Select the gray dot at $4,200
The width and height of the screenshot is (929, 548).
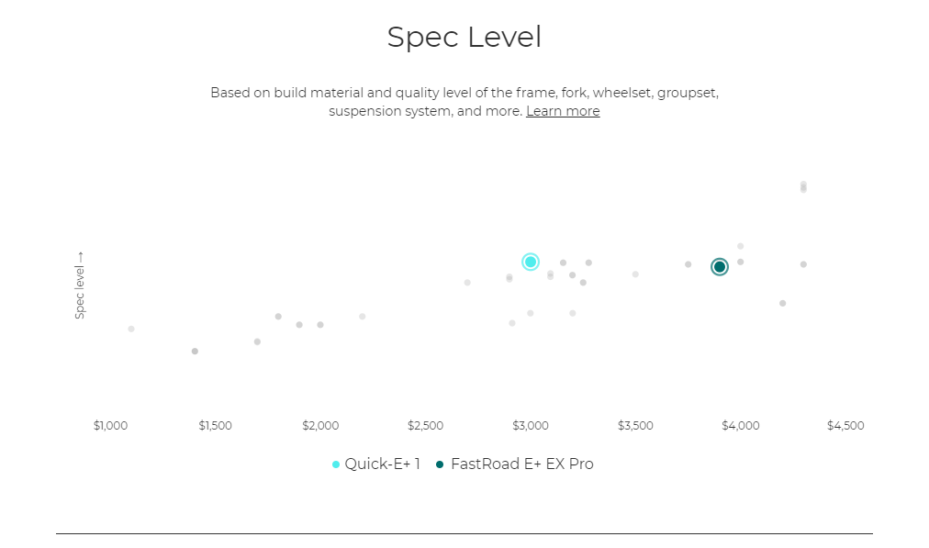[x=782, y=303]
